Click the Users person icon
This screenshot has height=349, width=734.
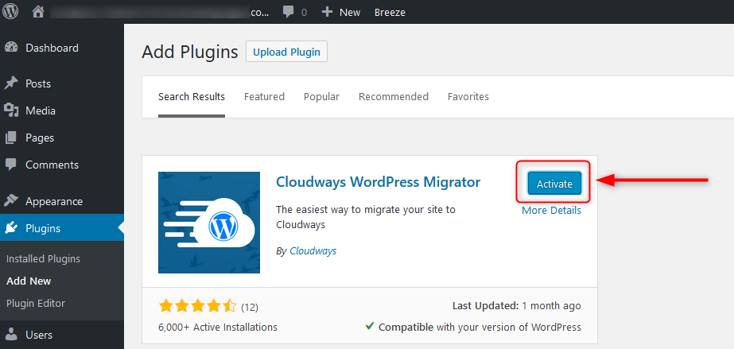(11, 335)
